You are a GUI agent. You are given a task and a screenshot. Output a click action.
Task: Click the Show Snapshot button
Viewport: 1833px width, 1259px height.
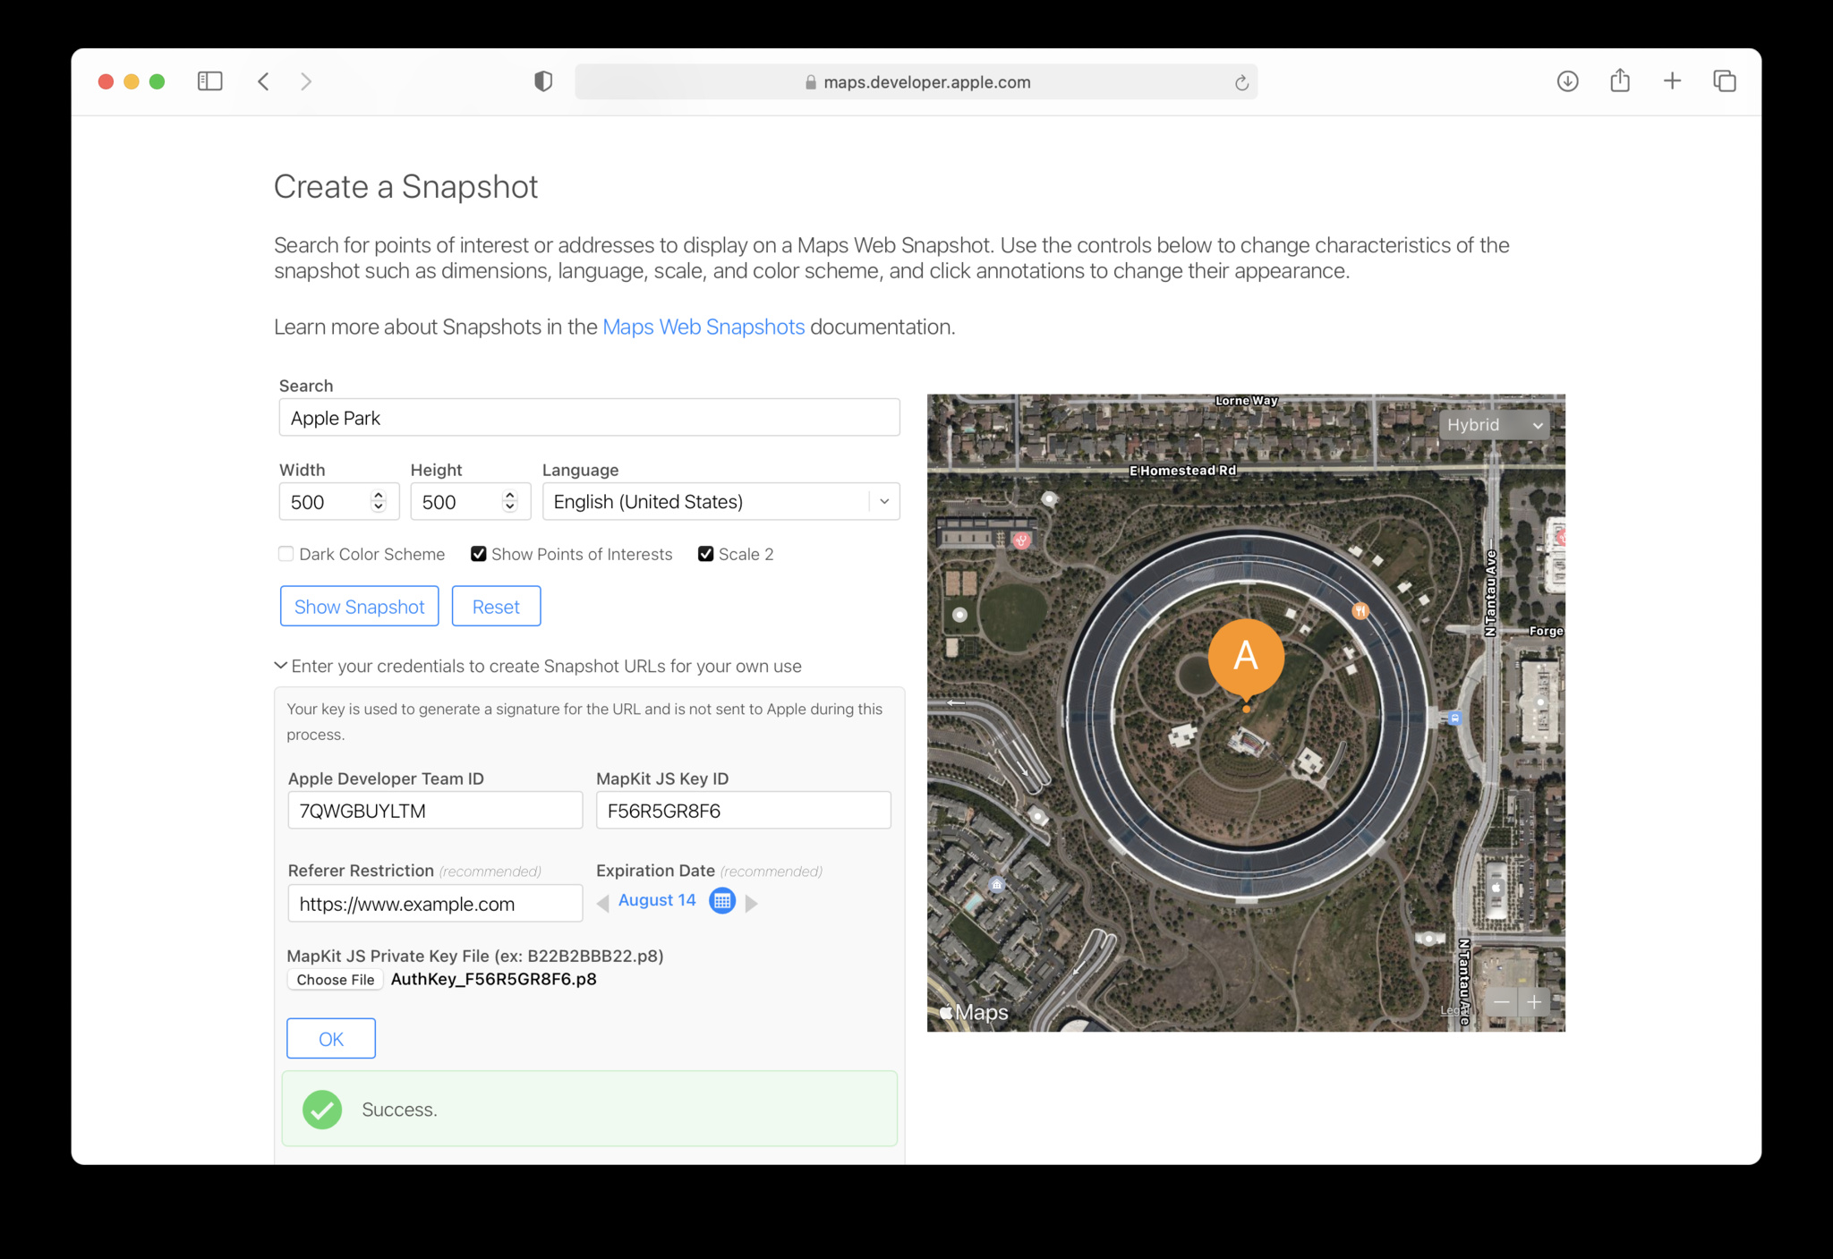[x=359, y=607]
